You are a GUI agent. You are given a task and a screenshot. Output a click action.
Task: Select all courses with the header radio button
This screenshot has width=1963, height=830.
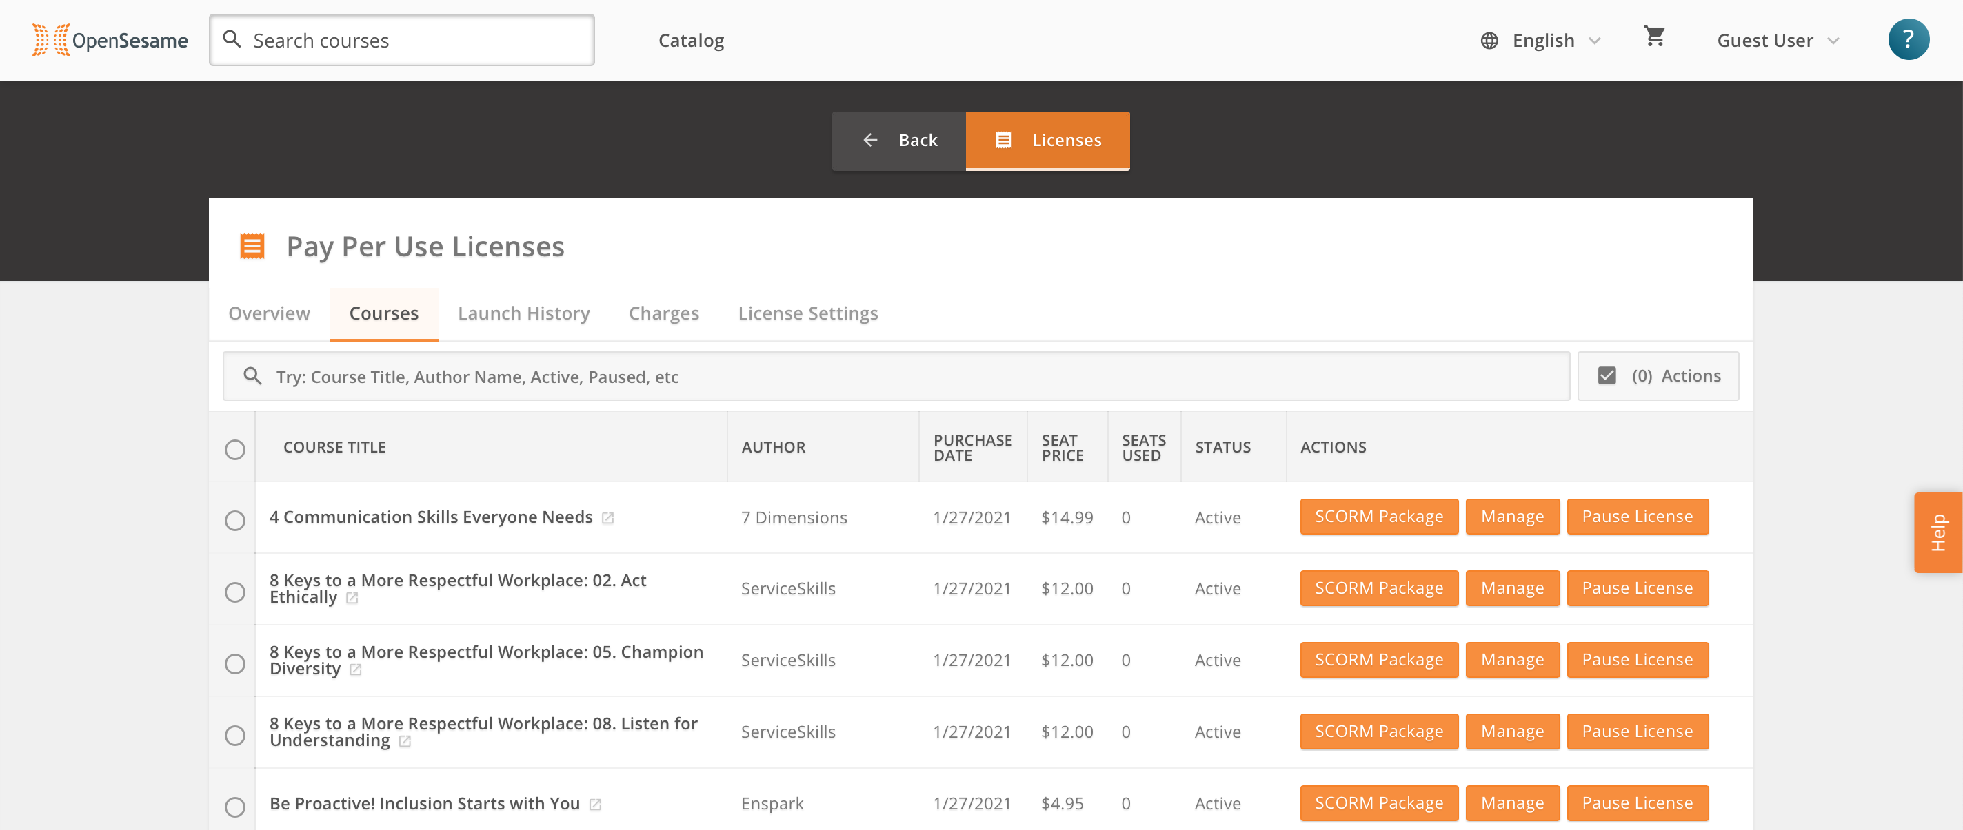click(x=234, y=449)
